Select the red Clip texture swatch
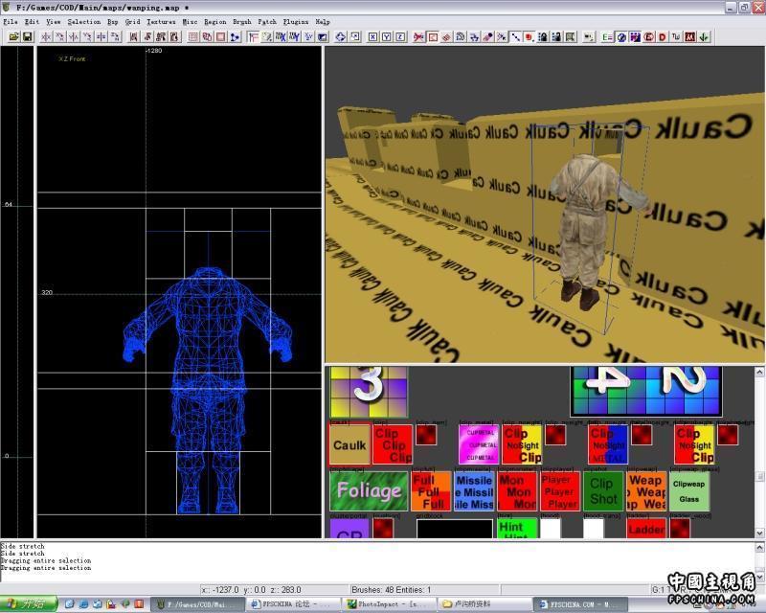 click(393, 444)
